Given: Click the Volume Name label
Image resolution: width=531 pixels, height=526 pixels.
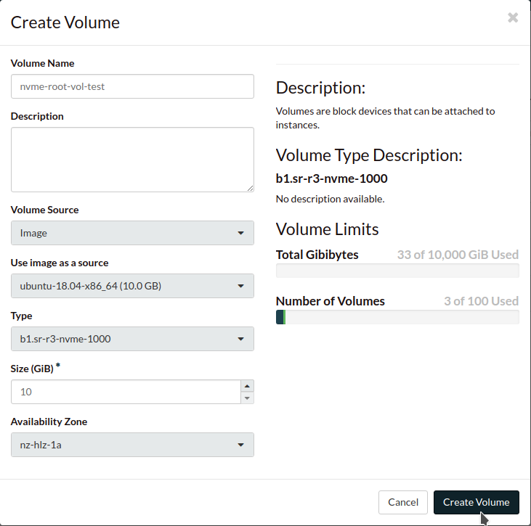Looking at the screenshot, I should point(42,63).
